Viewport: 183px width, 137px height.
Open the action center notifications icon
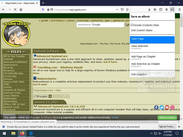click(x=177, y=133)
